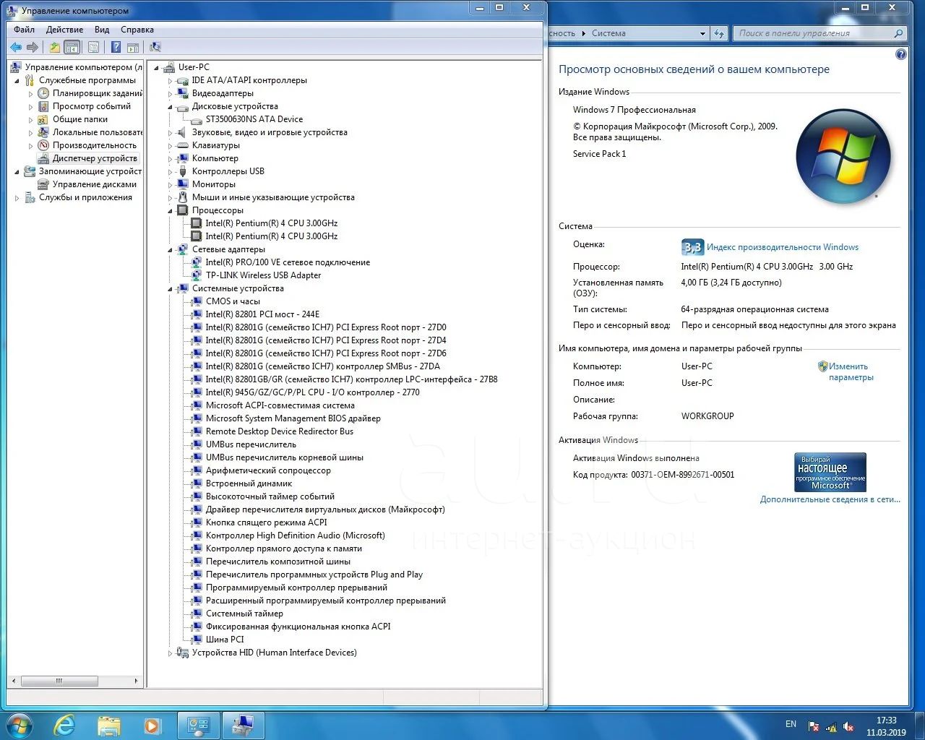
Task: Click Scan for hardware changes toolbar icon
Action: (155, 47)
